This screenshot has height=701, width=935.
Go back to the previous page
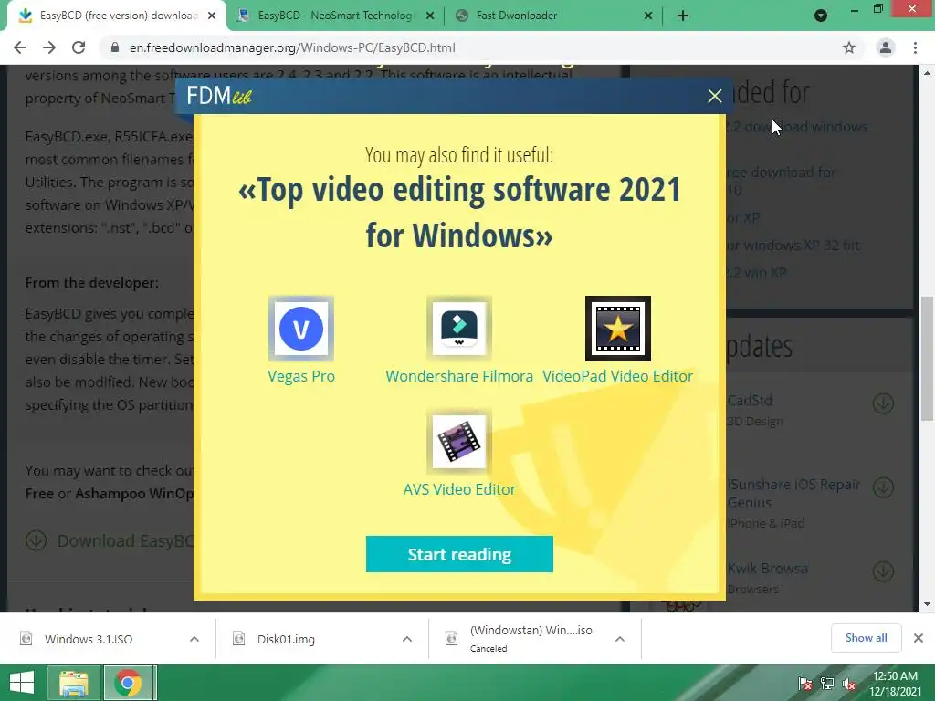coord(20,47)
